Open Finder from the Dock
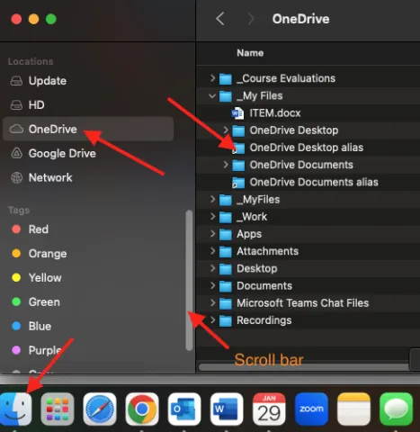The width and height of the screenshot is (420, 432). [15, 409]
